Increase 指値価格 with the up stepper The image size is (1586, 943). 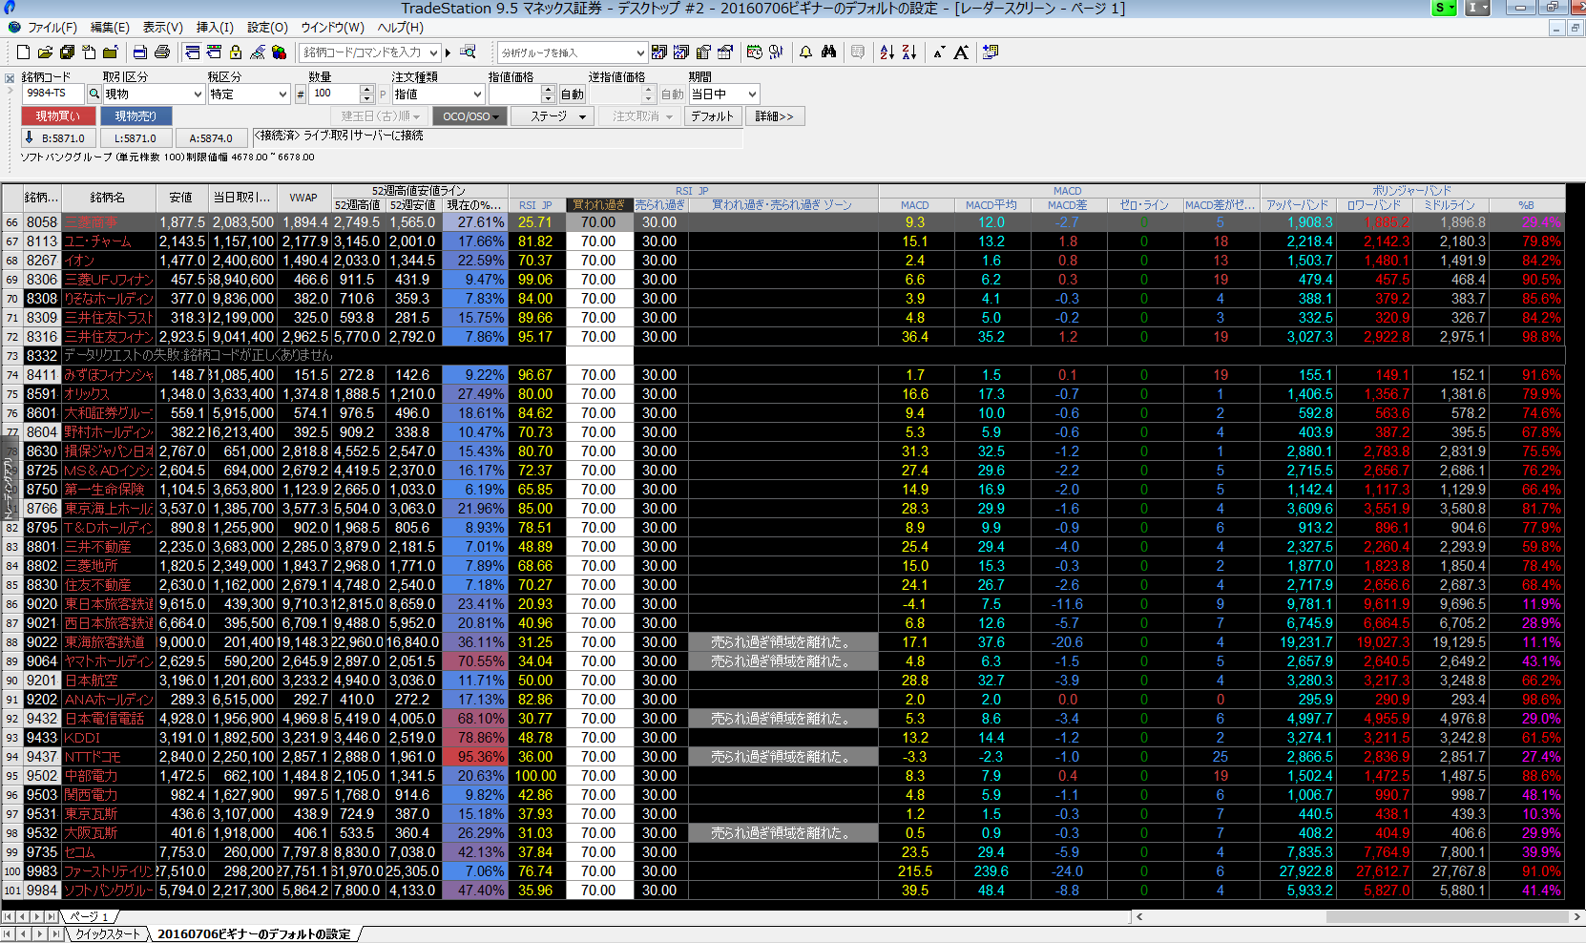point(548,90)
